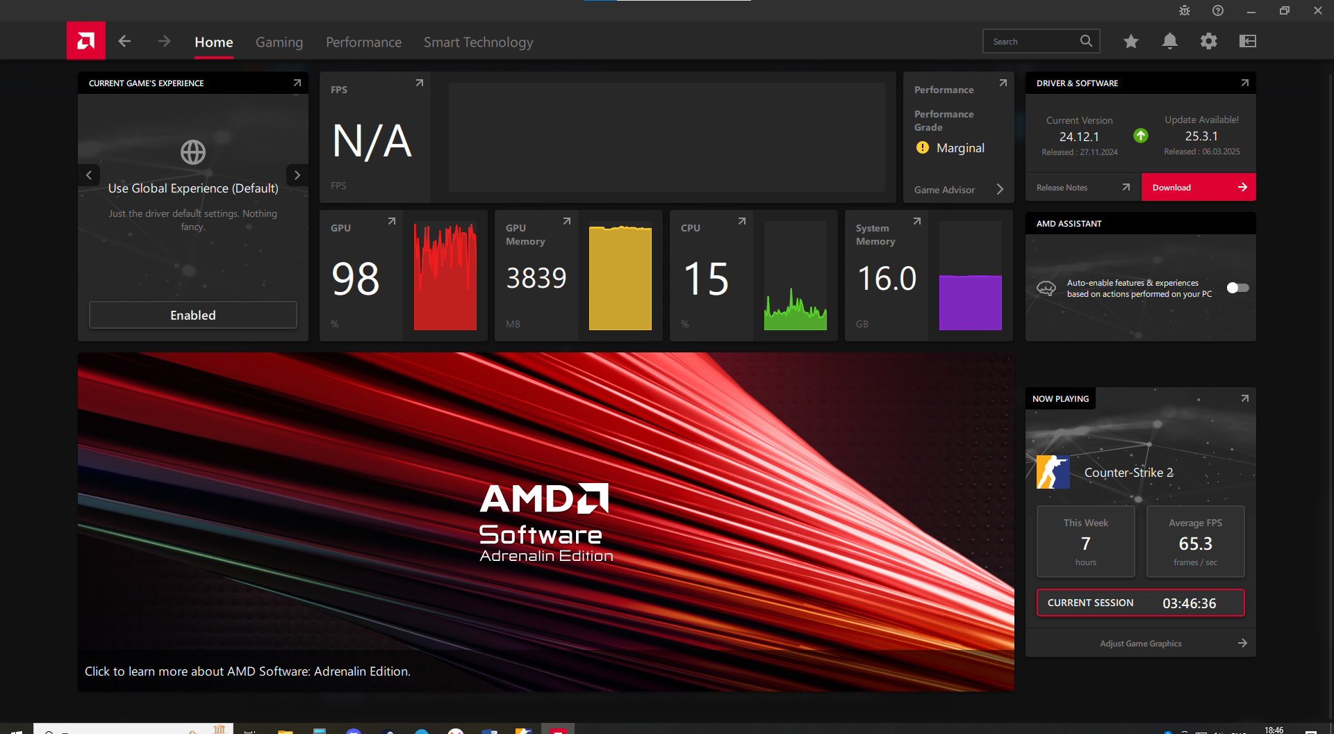This screenshot has width=1334, height=734.
Task: Show next game experience profile
Action: (x=297, y=175)
